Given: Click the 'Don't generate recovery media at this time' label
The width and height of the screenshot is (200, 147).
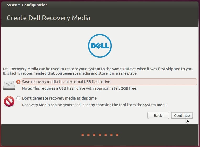Looking at the screenshot, I should pos(59,98).
